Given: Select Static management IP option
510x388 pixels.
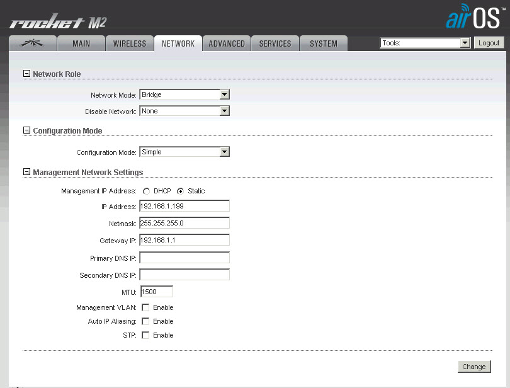Looking at the screenshot, I should pyautogui.click(x=181, y=191).
